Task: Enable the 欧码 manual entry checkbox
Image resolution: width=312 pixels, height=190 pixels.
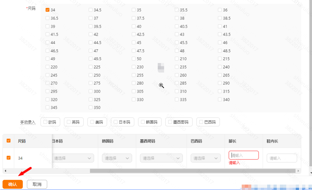Action: pyautogui.click(x=45, y=122)
